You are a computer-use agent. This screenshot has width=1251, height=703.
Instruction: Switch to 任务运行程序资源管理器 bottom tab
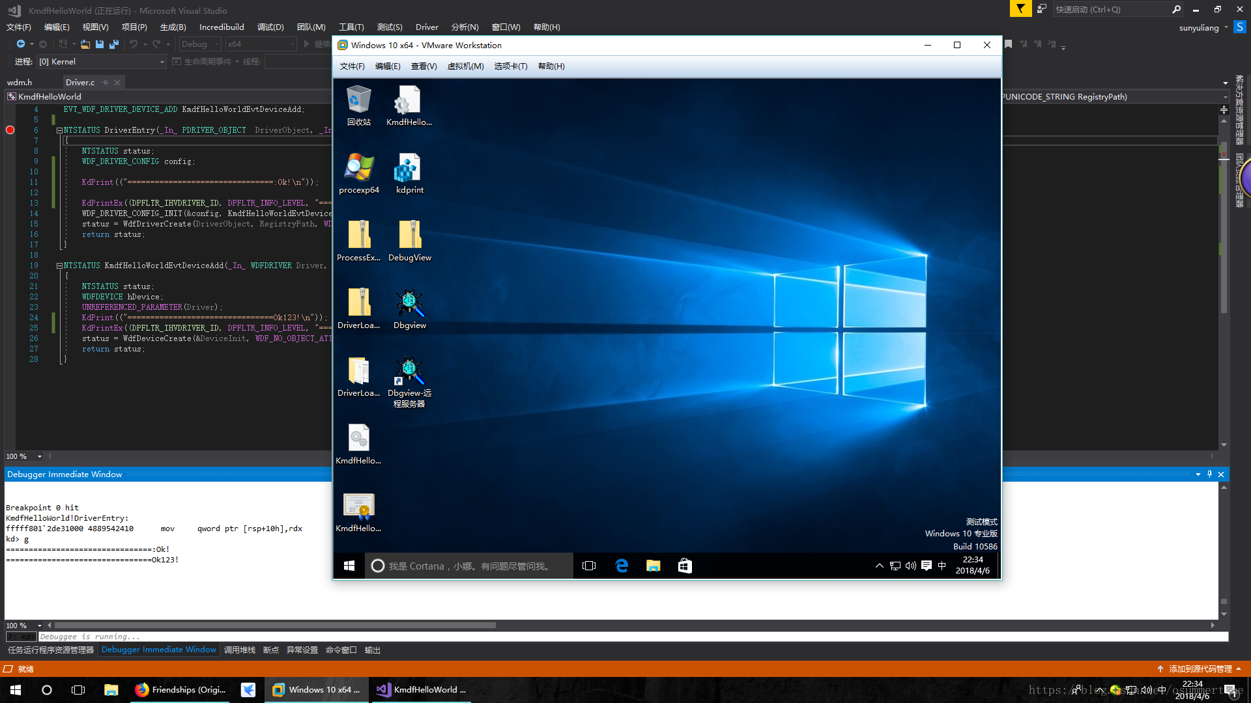(51, 650)
